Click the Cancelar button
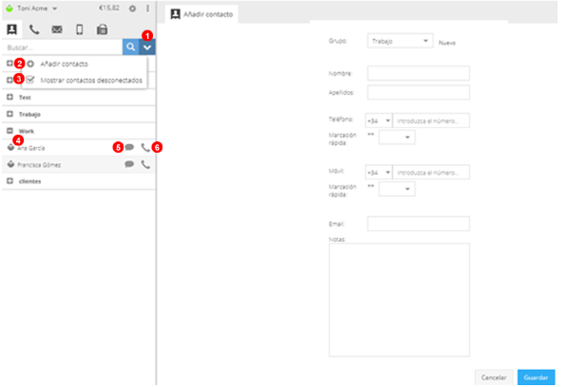 coord(492,377)
